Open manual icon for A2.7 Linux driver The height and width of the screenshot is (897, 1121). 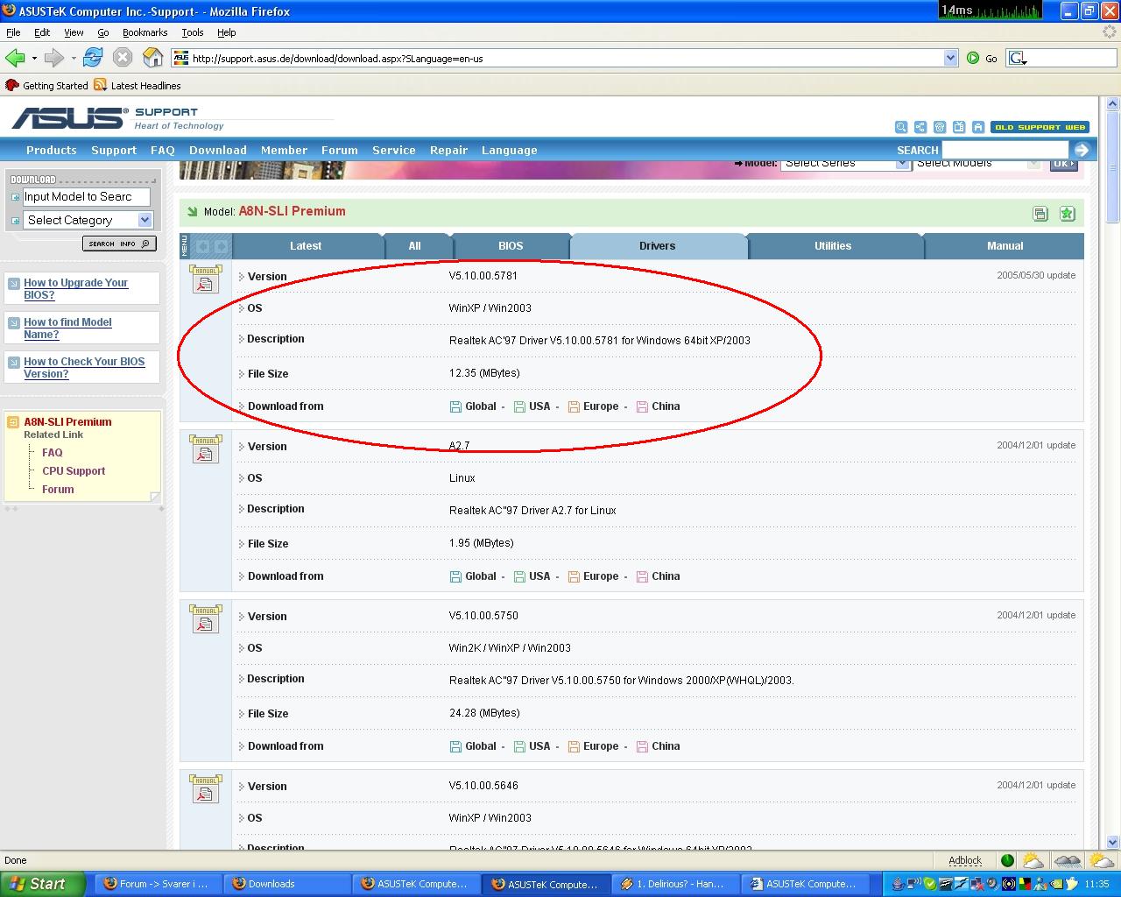(x=206, y=448)
